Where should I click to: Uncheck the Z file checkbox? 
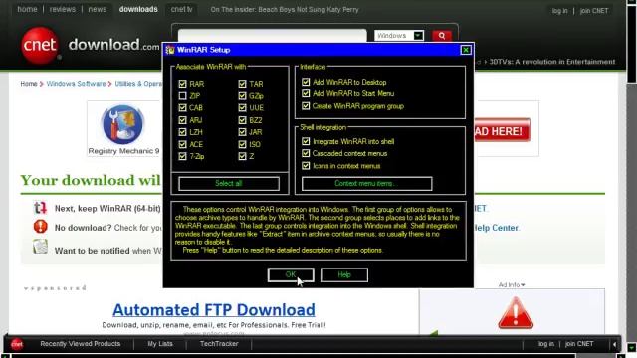click(243, 156)
